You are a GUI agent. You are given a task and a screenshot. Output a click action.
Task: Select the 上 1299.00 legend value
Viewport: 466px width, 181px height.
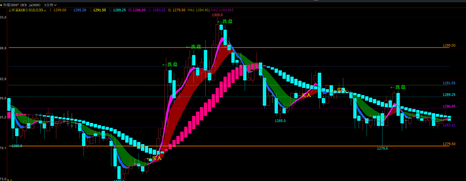point(58,10)
